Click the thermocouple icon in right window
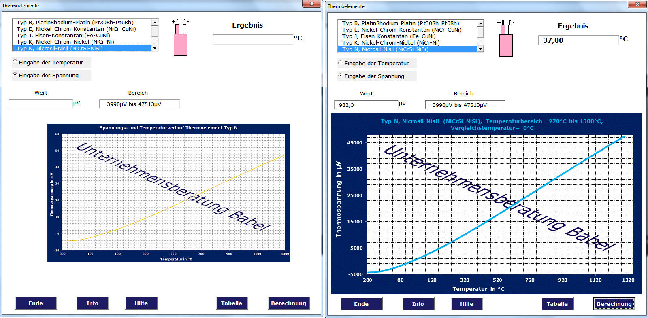The width and height of the screenshot is (648, 318). (506, 38)
